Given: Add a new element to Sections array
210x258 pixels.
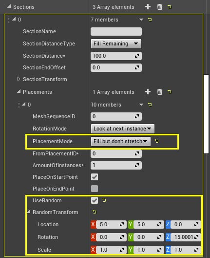Looking at the screenshot, I should click(148, 7).
